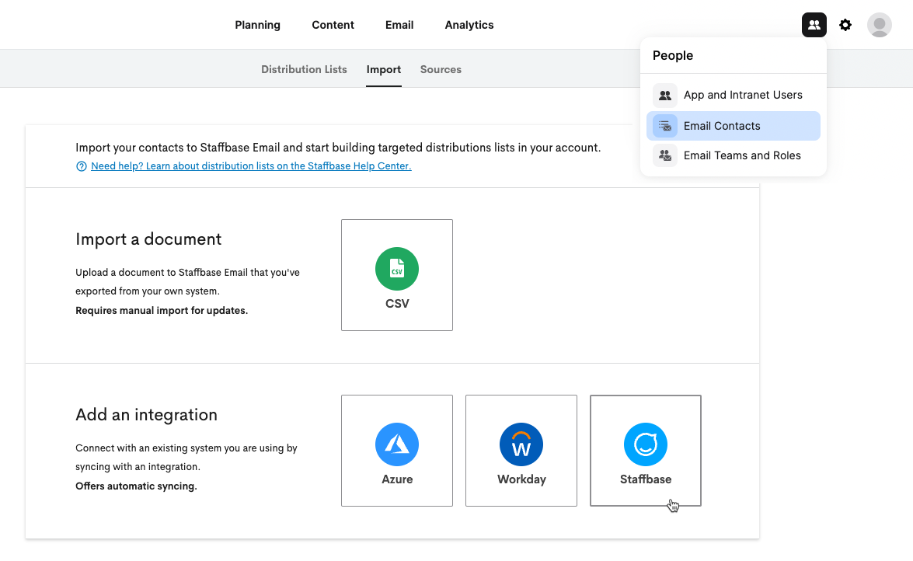
Task: Choose the Staffbase integration icon
Action: 646,444
